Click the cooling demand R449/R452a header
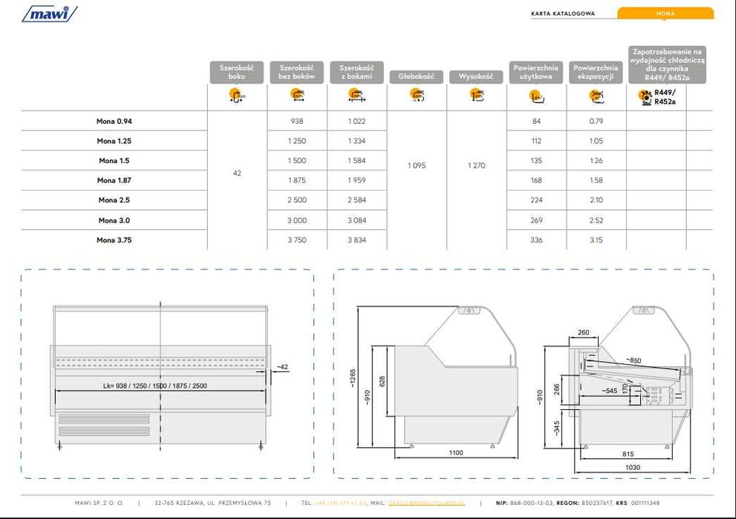This screenshot has width=736, height=519. [667, 65]
